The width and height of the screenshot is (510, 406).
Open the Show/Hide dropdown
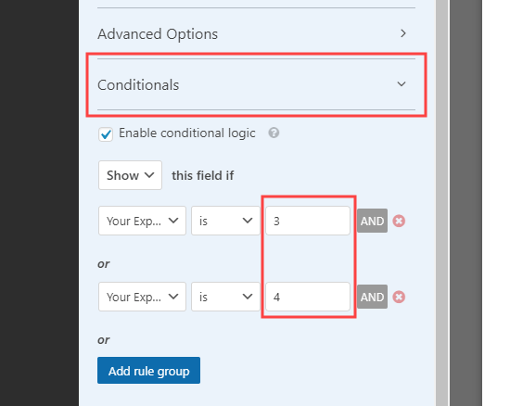[130, 175]
